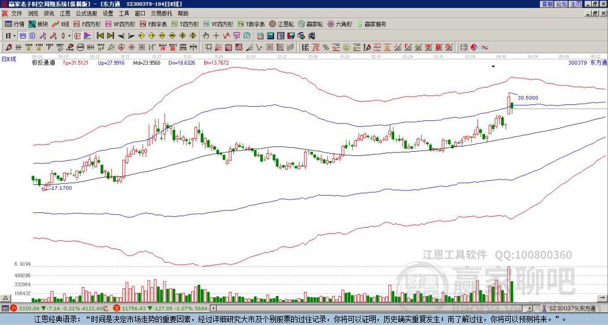This screenshot has height=325, width=608.
Task: Click the horizontal scrollbar left arrow
Action: click(x=213, y=308)
